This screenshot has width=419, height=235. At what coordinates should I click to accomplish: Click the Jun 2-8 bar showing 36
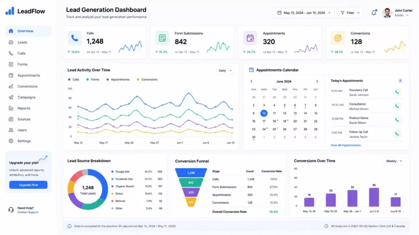374,197
